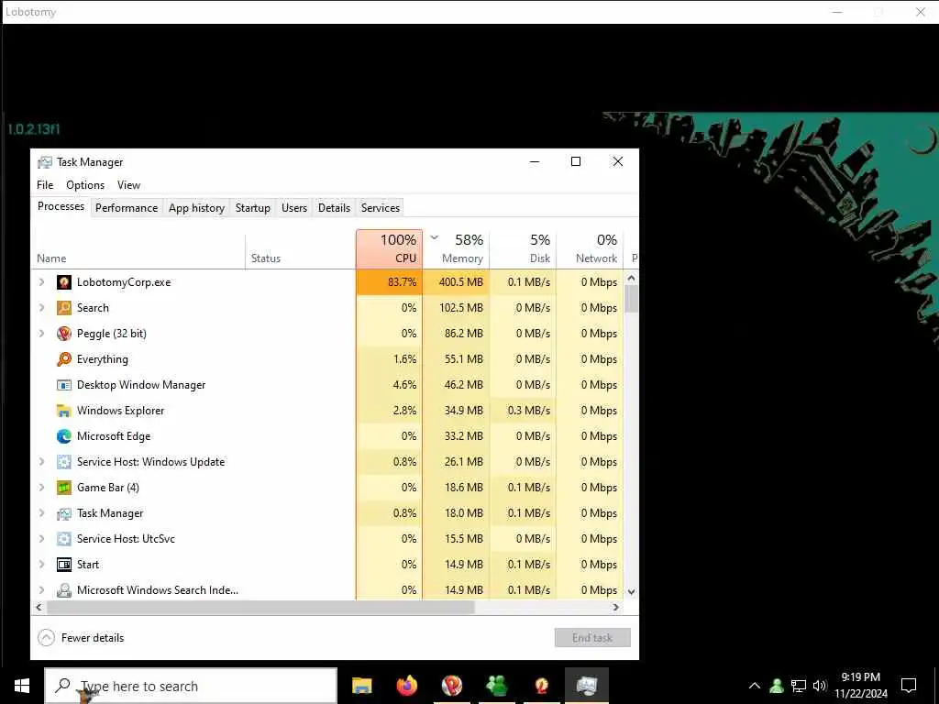Click the Desktop Window Manager icon

(x=64, y=385)
